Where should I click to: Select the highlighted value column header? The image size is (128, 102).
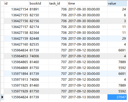coord(117,3)
